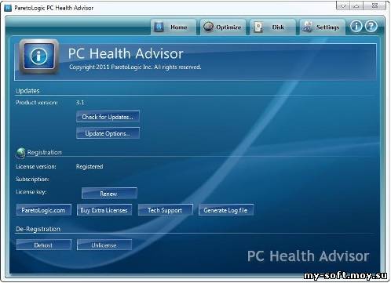Visit ParetoLogic.com button
This screenshot has height=283, width=391.
coord(43,210)
